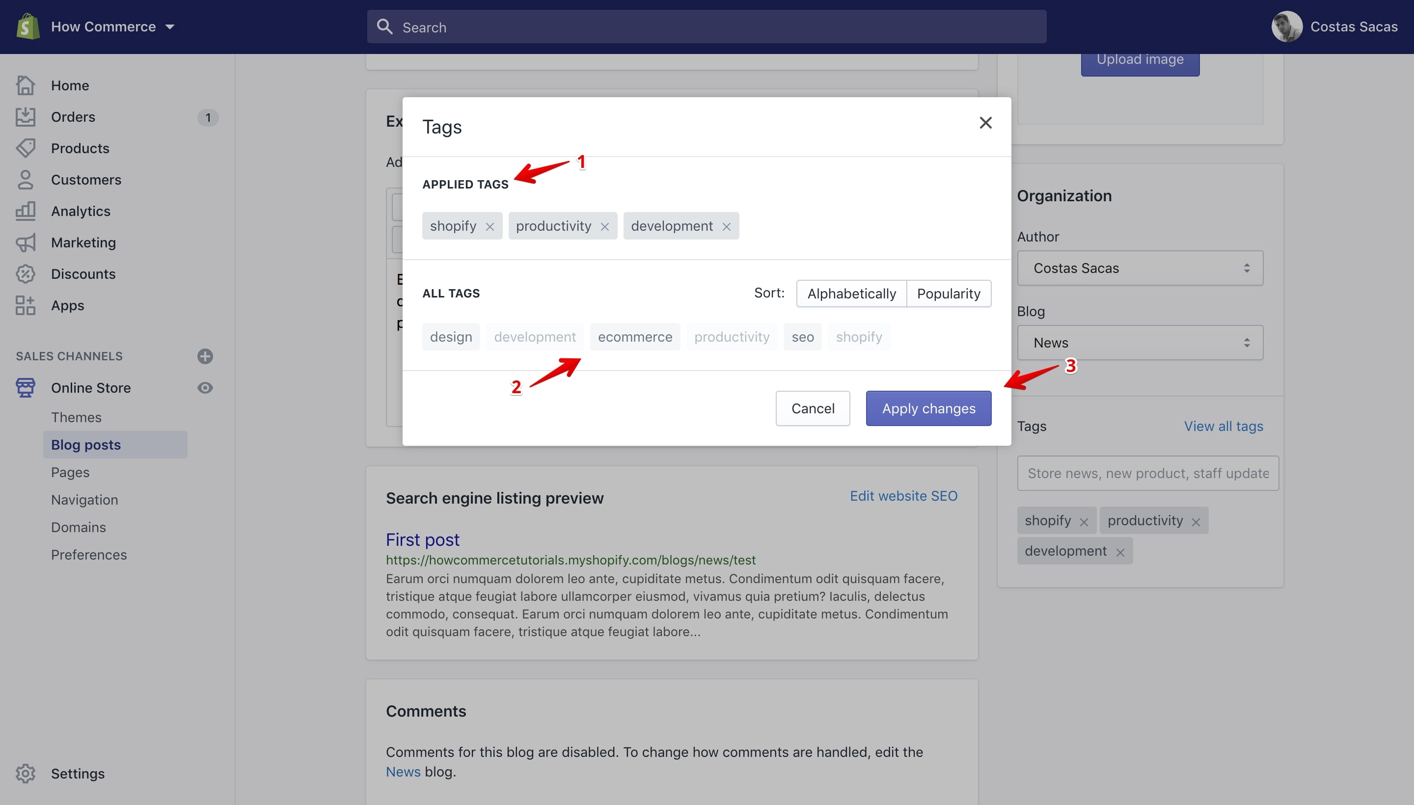The height and width of the screenshot is (805, 1414).
Task: Remove shopify from applied tags
Action: [490, 227]
